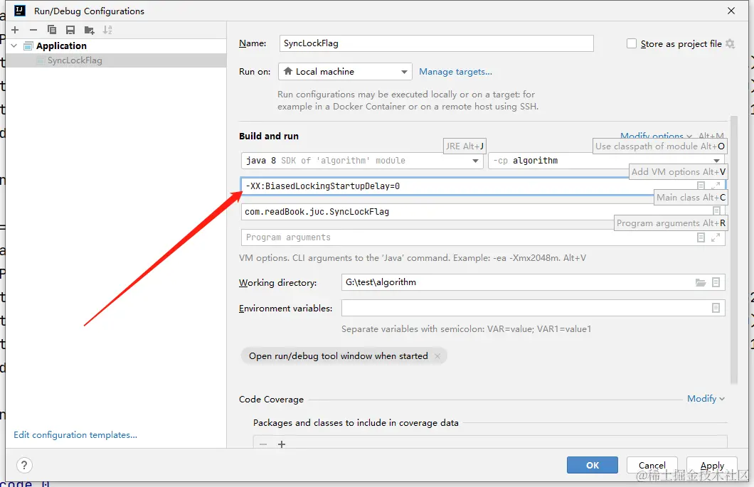The width and height of the screenshot is (754, 487).
Task: Open the Modify options dropdown
Action: 656,136
